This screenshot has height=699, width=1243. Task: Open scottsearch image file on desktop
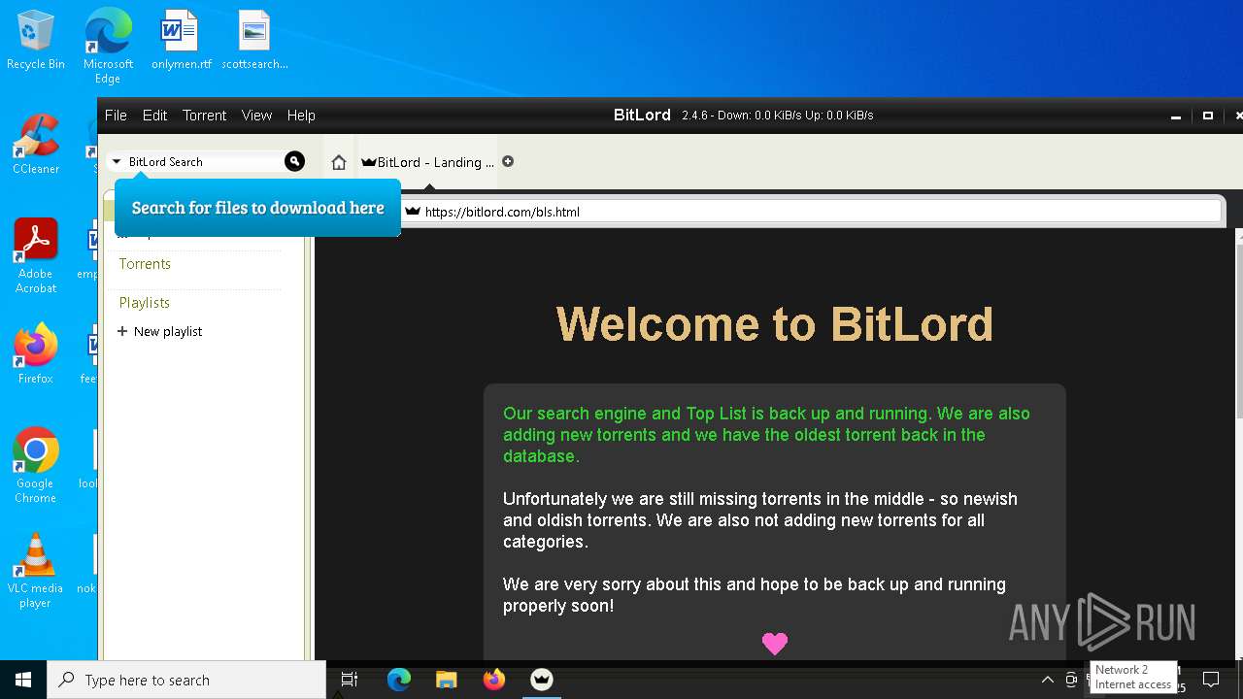pos(254,41)
